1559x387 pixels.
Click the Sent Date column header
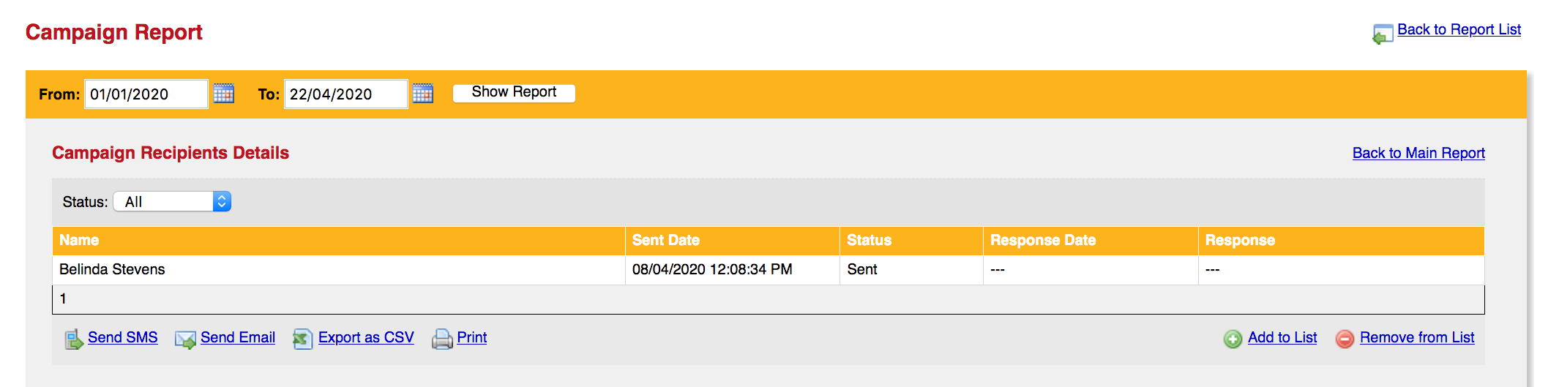coord(666,240)
